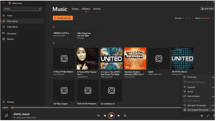Skip to previous track

coord(105,116)
